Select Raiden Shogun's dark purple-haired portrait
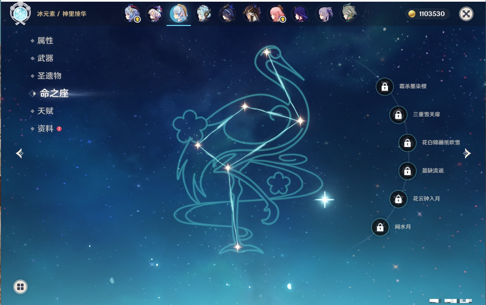Image resolution: width=486 pixels, height=305 pixels. tap(300, 14)
